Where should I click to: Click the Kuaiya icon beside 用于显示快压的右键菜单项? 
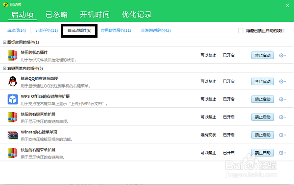13,117
